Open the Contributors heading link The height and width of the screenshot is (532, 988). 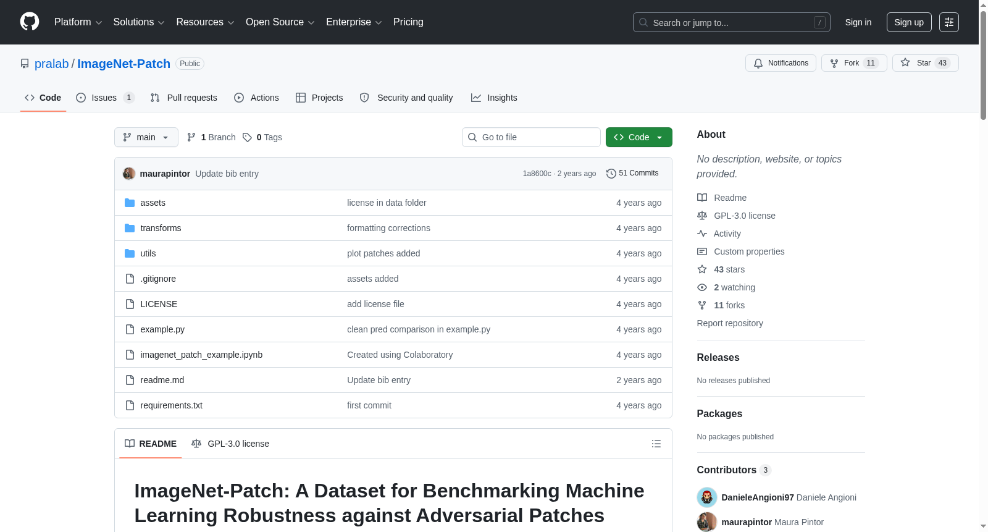click(734, 470)
